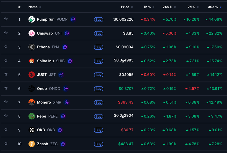This screenshot has height=153, width=227.
Task: Click the 5.00% 24h drop for Uniswap
Action: [169, 33]
